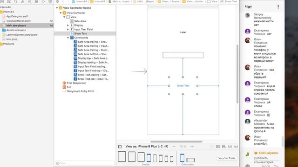Toggle the document outline panel button
The image size is (298, 167).
click(120, 147)
